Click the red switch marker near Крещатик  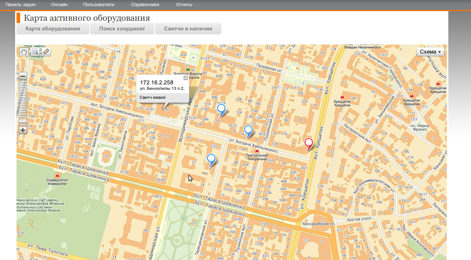(x=309, y=144)
